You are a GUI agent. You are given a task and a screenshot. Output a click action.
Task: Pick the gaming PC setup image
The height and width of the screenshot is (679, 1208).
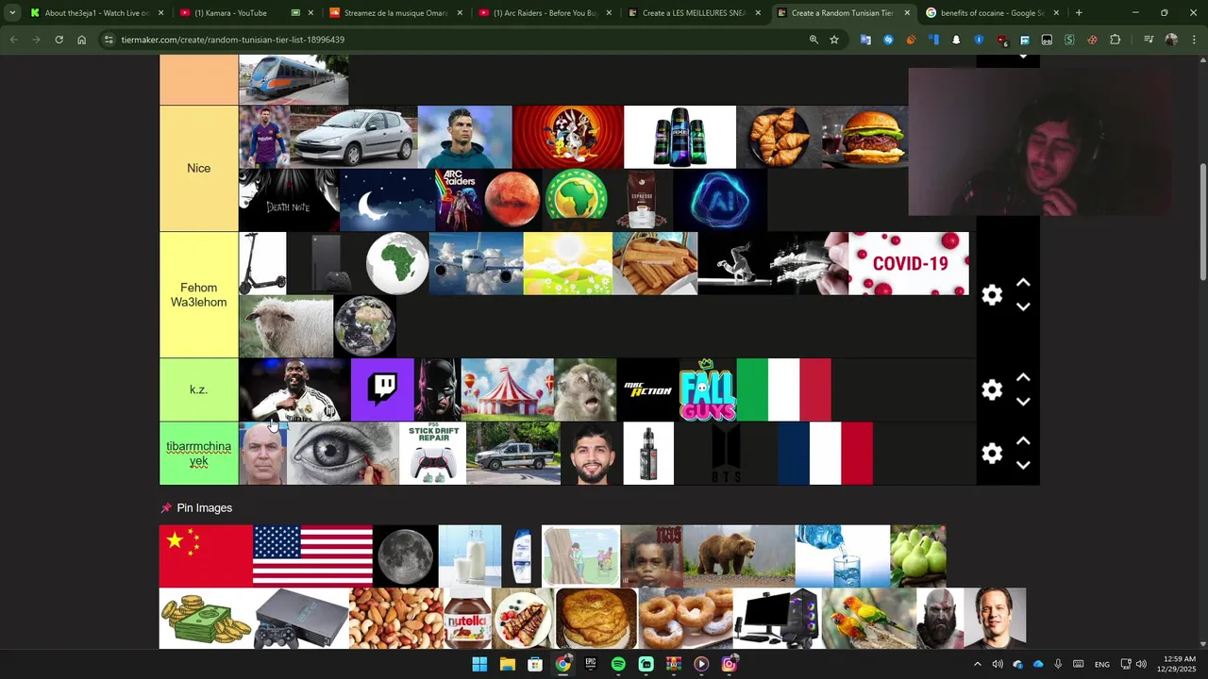coord(777,619)
